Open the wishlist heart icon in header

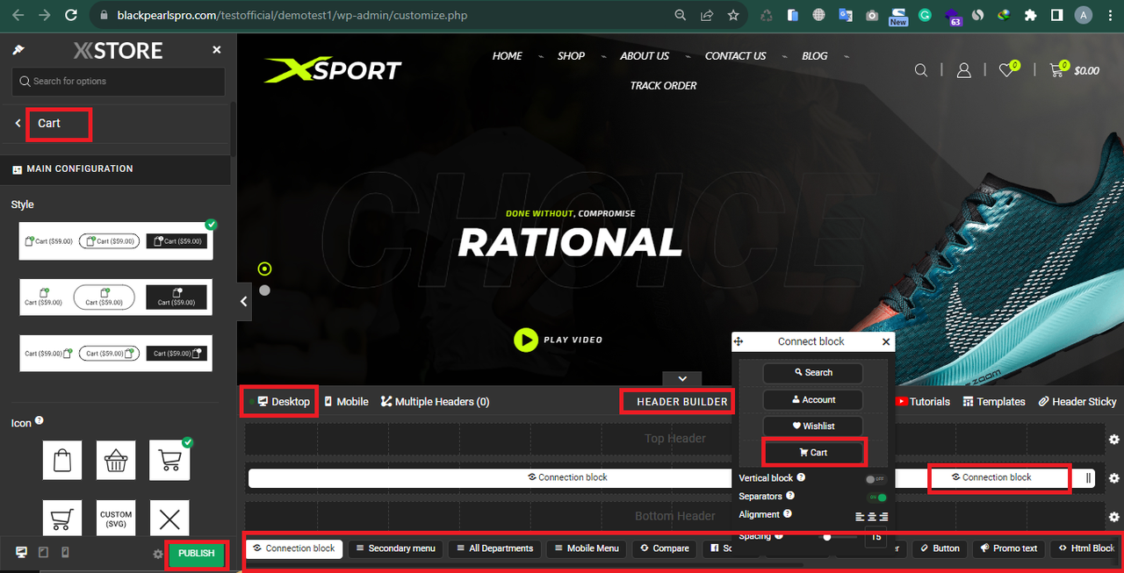point(1008,69)
